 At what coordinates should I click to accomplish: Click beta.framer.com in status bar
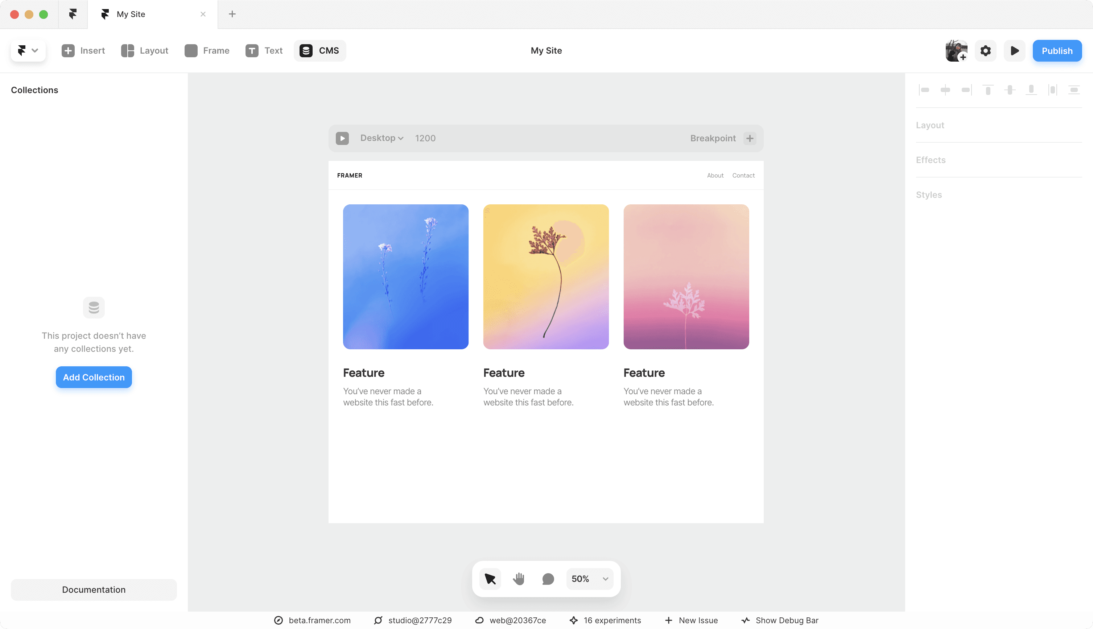(x=313, y=620)
